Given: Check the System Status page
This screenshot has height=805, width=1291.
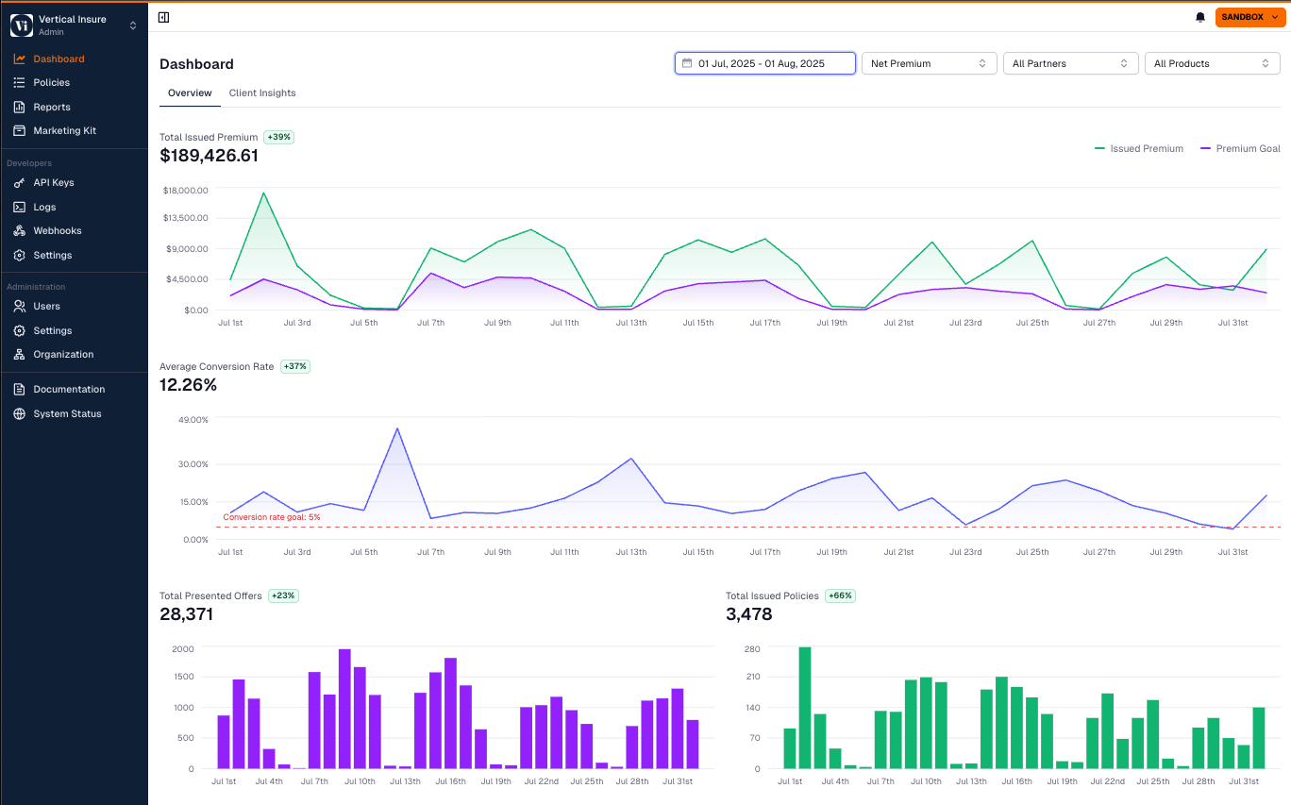Looking at the screenshot, I should coord(67,414).
